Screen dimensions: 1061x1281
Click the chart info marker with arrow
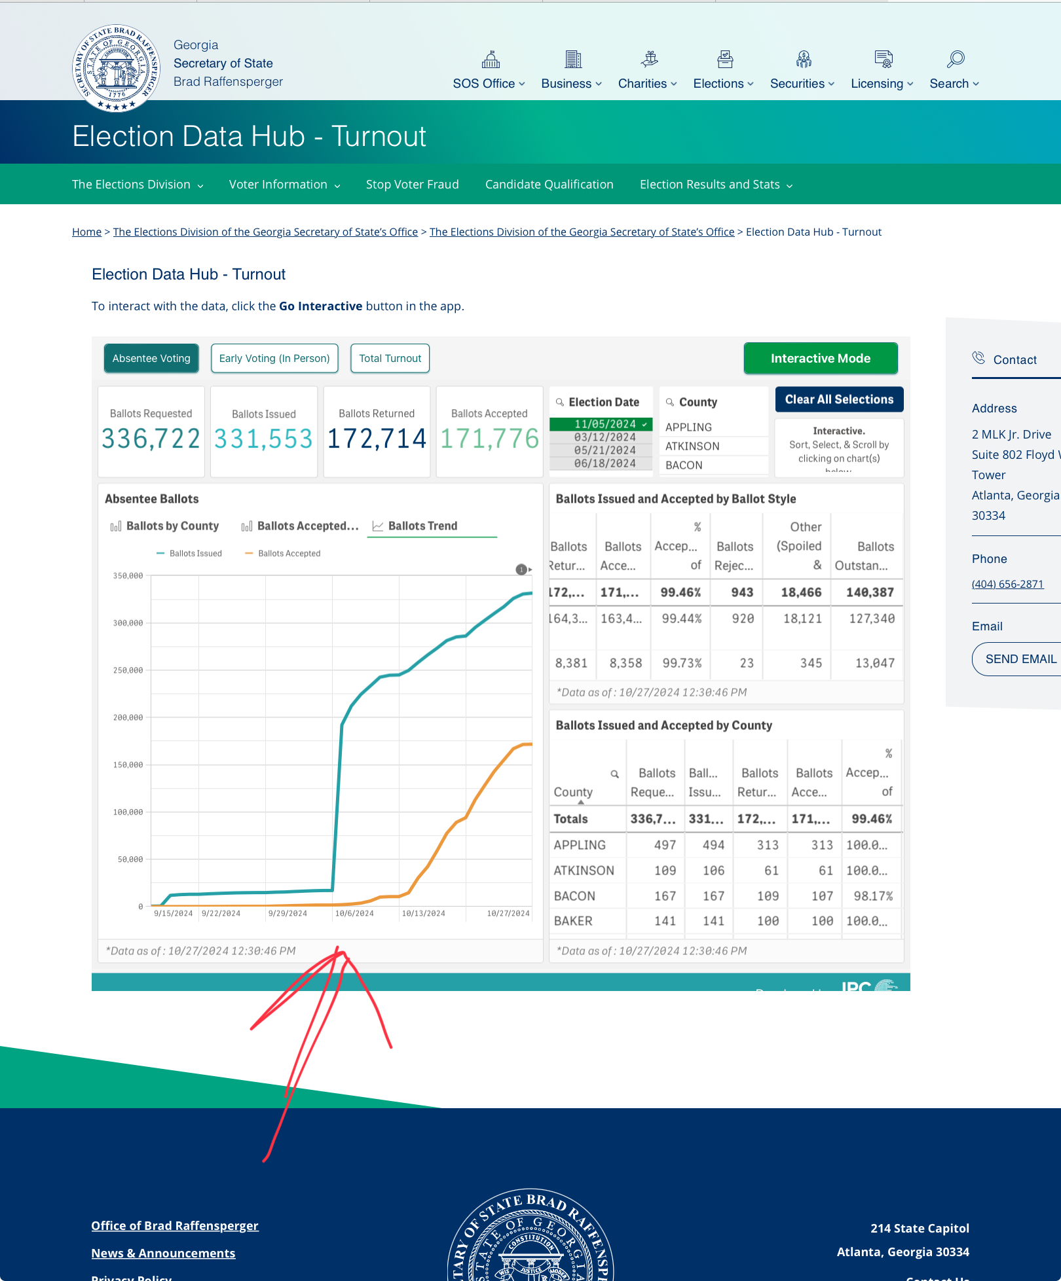(523, 569)
